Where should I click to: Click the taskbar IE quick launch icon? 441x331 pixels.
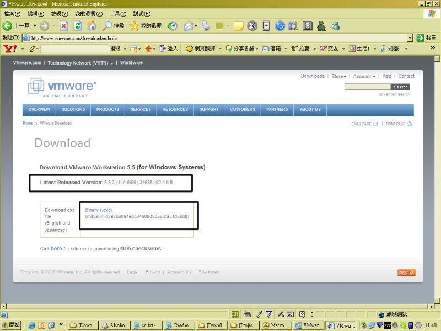tap(32, 325)
